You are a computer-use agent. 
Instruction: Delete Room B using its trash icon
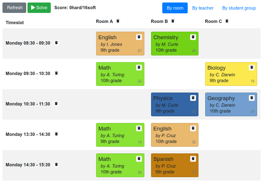pos(173,21)
